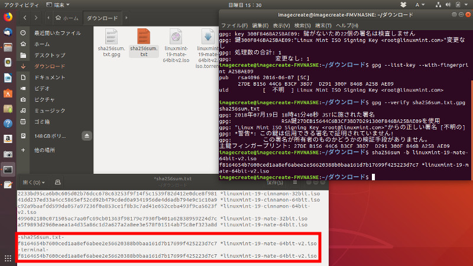This screenshot has width=473, height=266.
Task: Select the sha256sum.txt.gpg file icon
Action: tap(111, 36)
